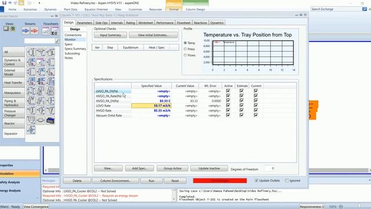Pick the lone last-row unit icon in palette
The height and width of the screenshot is (209, 371).
31,130
